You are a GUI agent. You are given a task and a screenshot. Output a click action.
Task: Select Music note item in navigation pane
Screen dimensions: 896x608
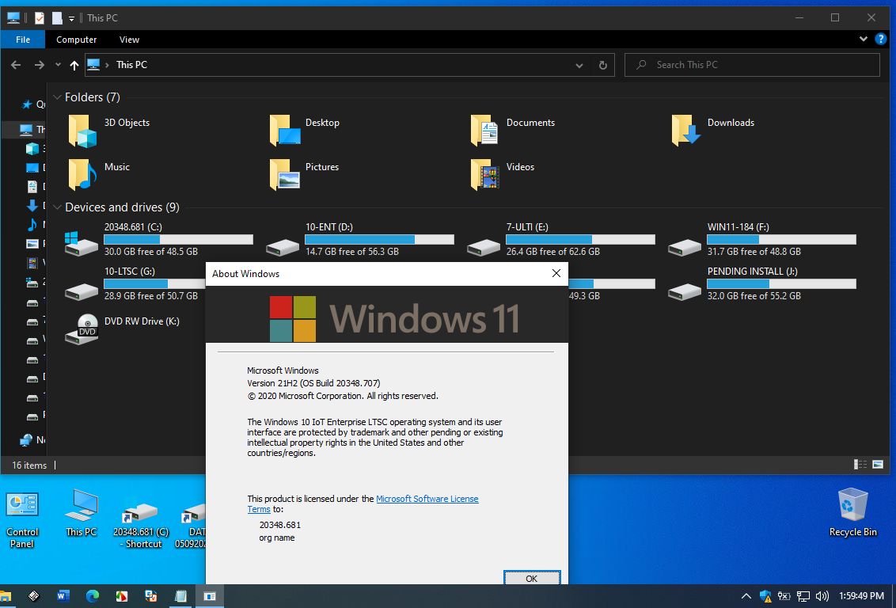pos(32,225)
